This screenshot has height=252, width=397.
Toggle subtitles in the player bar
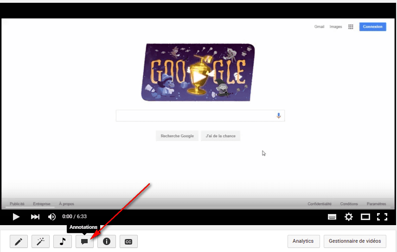pyautogui.click(x=332, y=217)
